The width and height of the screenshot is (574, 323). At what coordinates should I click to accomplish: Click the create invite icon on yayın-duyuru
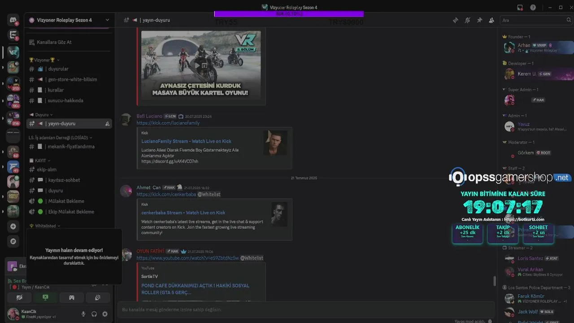(107, 123)
